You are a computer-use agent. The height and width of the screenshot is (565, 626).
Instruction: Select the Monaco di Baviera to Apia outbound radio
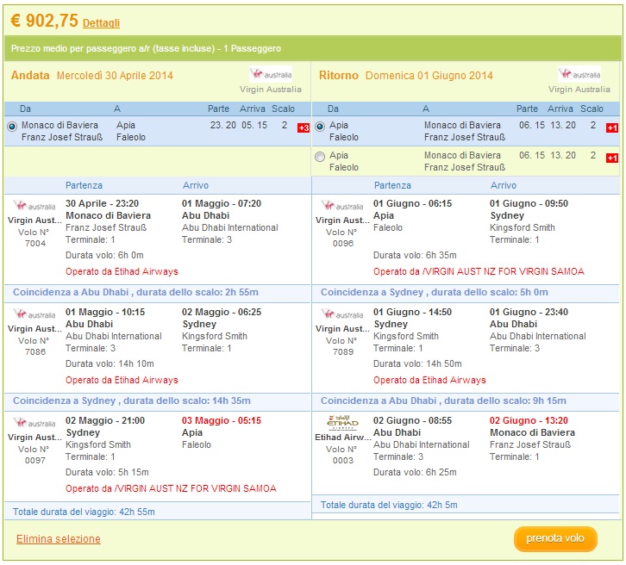(12, 127)
